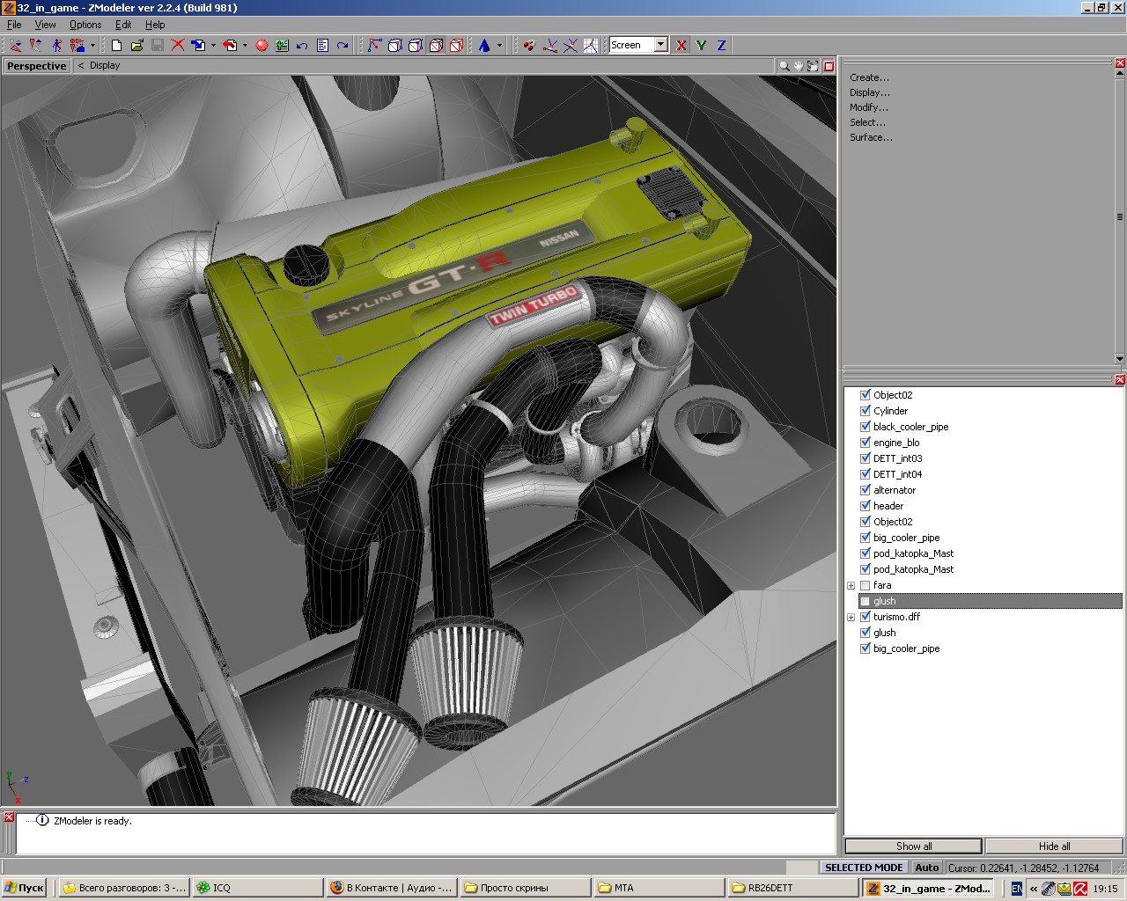
Task: Uncheck the DETT_int03 checkbox
Action: tap(866, 458)
